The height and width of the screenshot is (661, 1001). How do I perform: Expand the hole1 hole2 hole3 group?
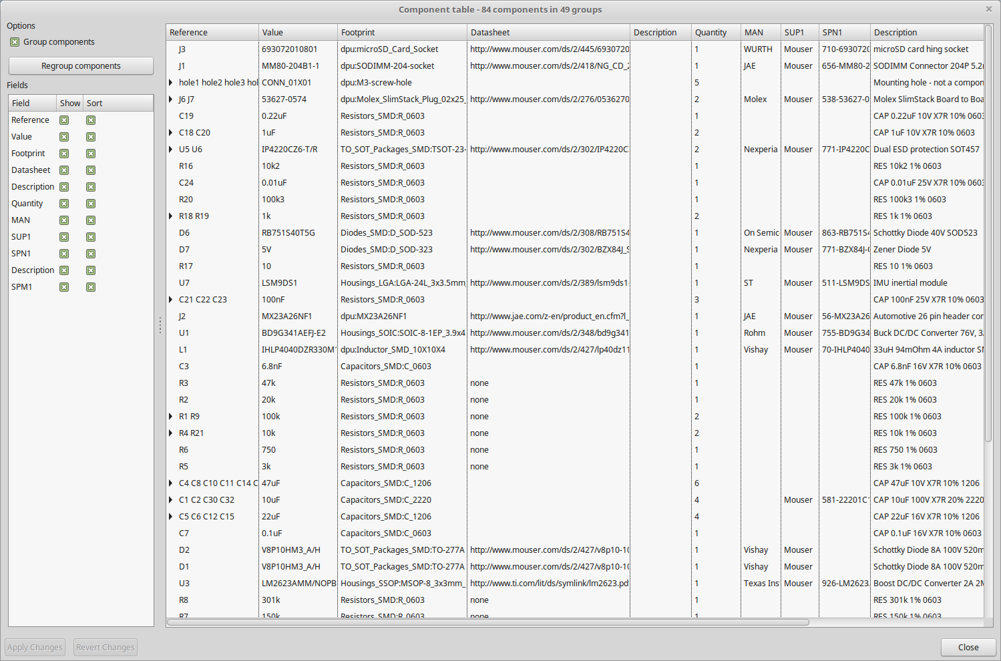click(x=171, y=83)
